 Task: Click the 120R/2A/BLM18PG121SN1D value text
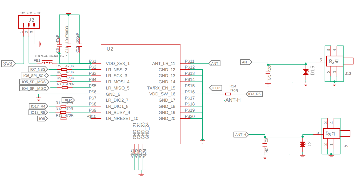point(51,56)
